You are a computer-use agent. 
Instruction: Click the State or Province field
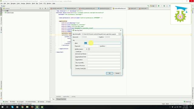104,65
